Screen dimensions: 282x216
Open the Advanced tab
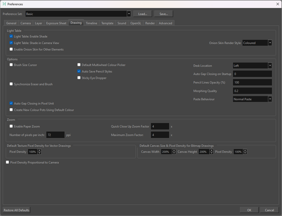pos(165,23)
